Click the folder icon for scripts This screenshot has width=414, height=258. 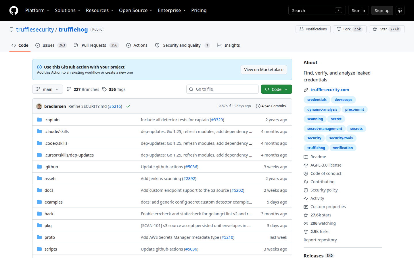pos(39,249)
